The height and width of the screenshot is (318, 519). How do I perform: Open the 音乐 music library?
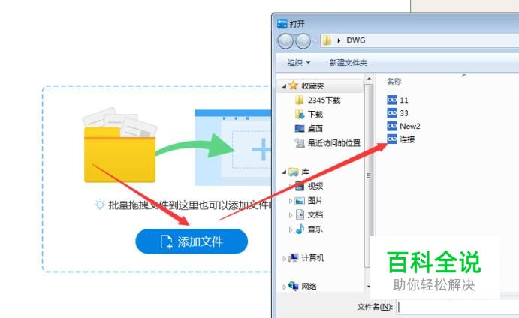309,229
